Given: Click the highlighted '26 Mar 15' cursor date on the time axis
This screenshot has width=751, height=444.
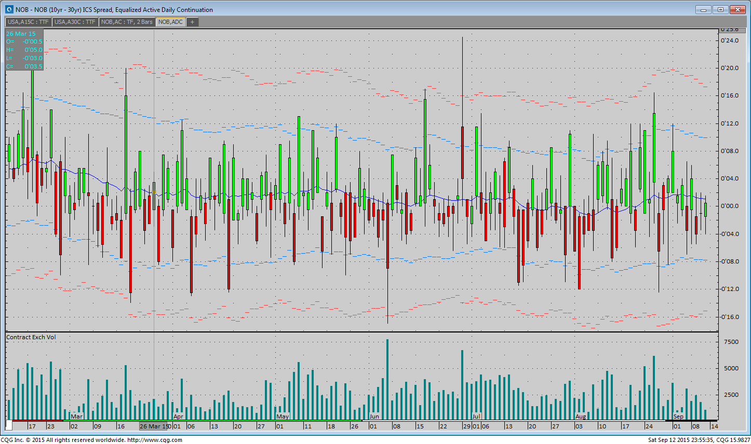Looking at the screenshot, I should click(154, 426).
